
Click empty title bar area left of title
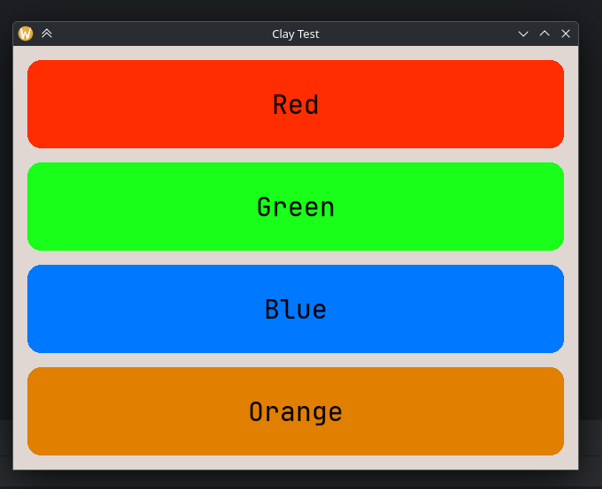pyautogui.click(x=159, y=34)
